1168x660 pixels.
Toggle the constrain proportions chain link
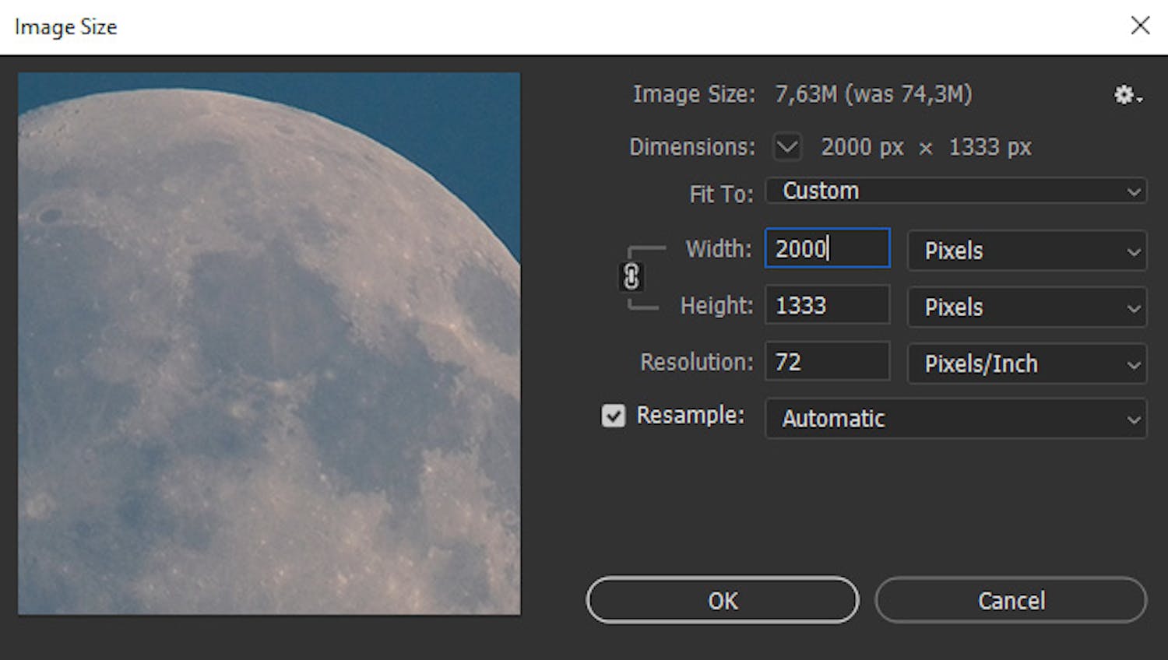point(631,277)
